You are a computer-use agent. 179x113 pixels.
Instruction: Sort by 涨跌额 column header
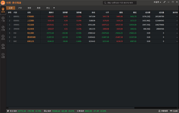pyautogui.click(x=65, y=12)
